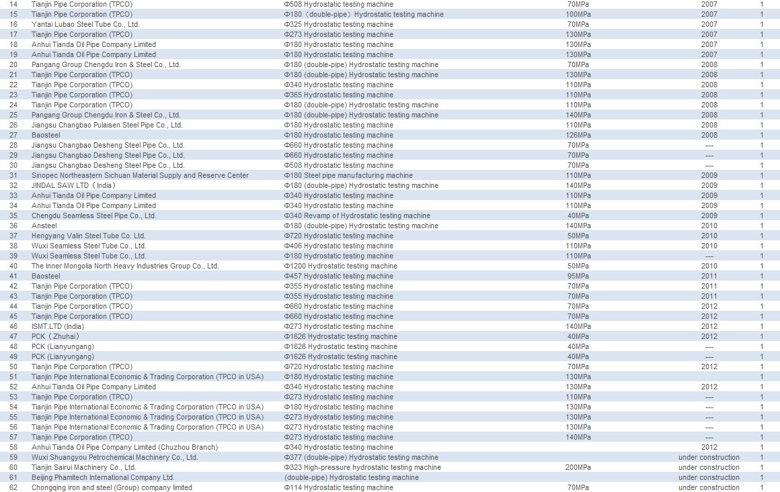780x492 pixels.
Task: Select row number 53 cell
Action: (13, 397)
